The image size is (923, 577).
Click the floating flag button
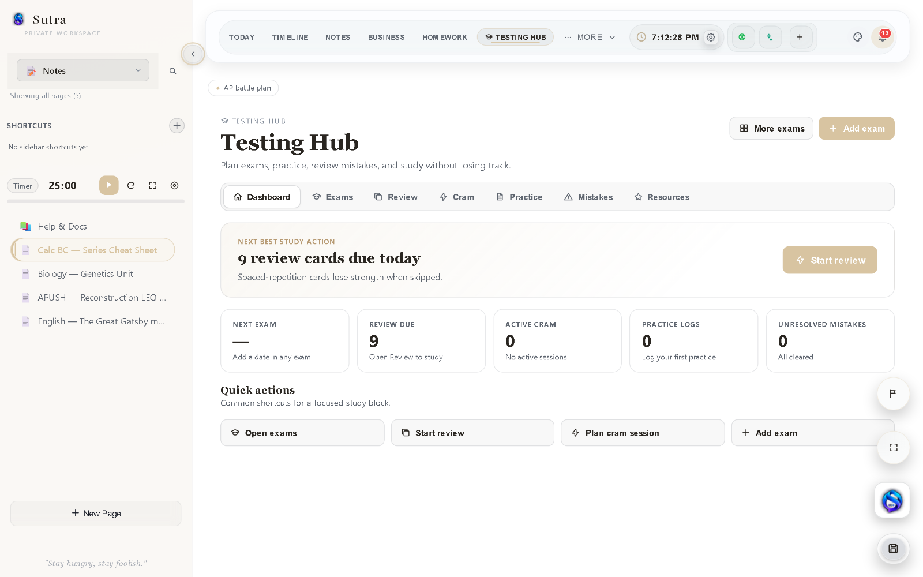point(893,394)
